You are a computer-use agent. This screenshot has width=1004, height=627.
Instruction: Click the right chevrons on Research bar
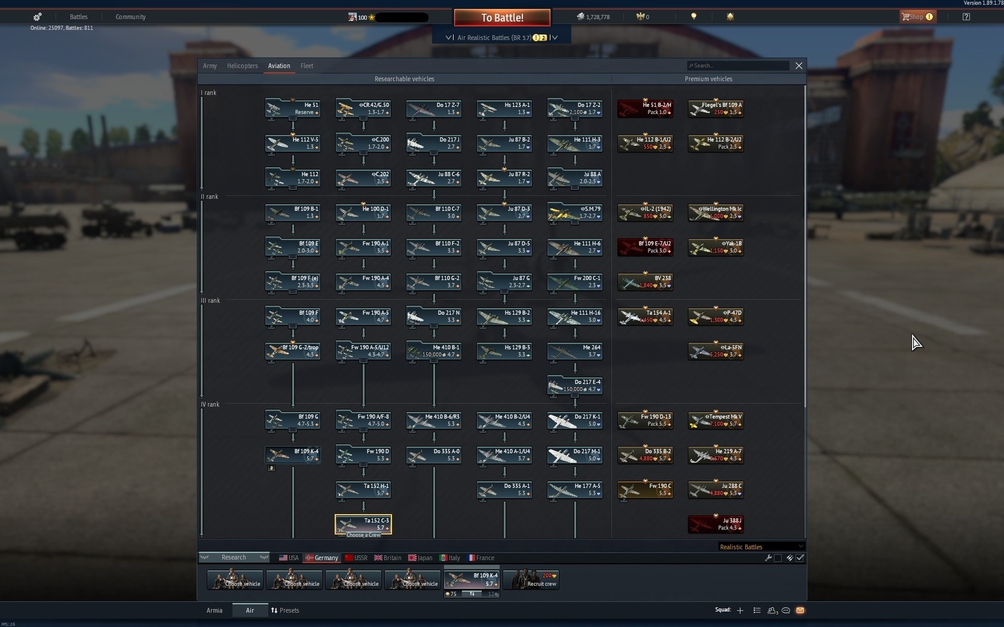pyautogui.click(x=264, y=557)
